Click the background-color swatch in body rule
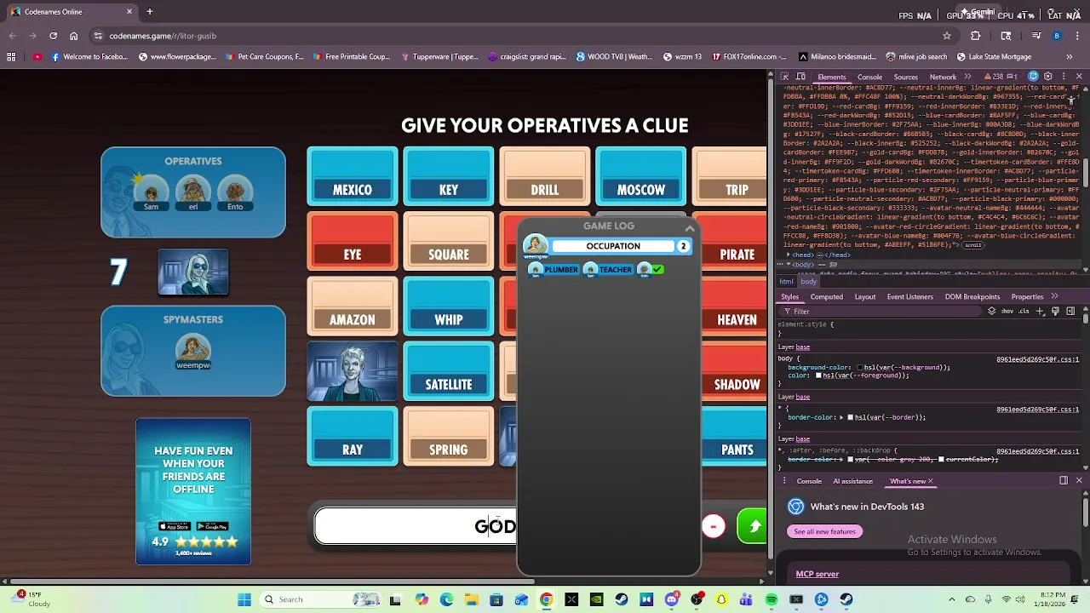 click(860, 368)
